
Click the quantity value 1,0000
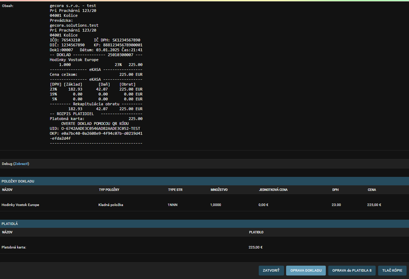(216, 205)
